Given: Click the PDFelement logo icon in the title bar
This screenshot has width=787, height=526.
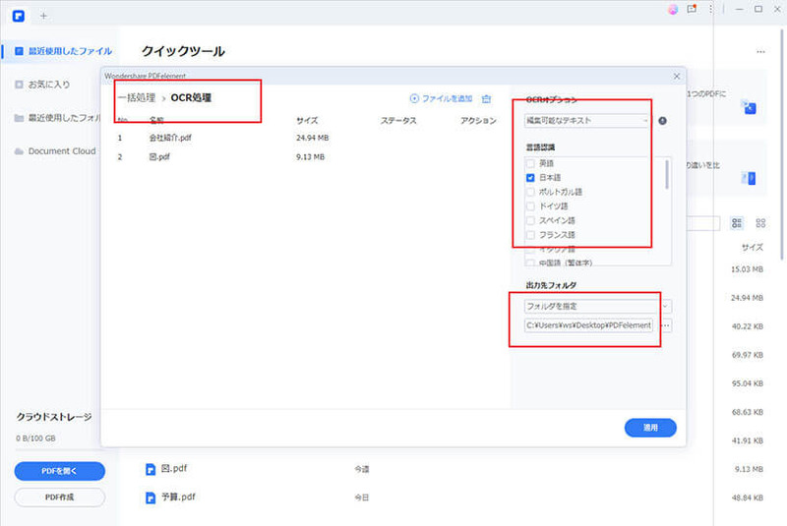Looking at the screenshot, I should coord(19,16).
